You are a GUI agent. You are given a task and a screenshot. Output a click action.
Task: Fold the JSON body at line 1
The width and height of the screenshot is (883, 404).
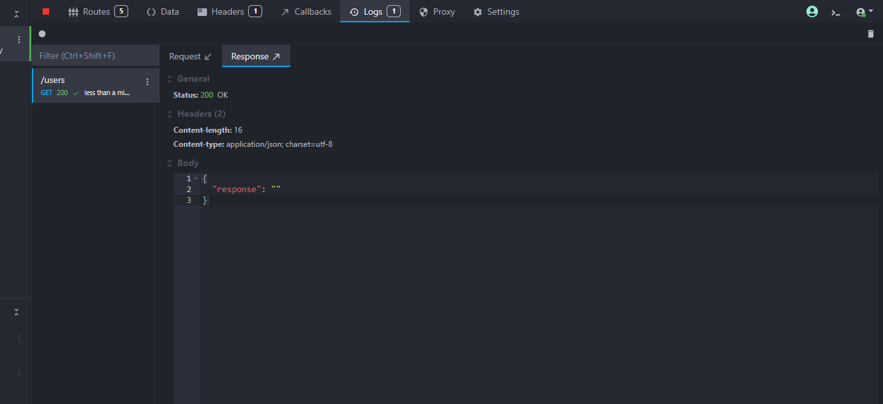click(x=196, y=179)
